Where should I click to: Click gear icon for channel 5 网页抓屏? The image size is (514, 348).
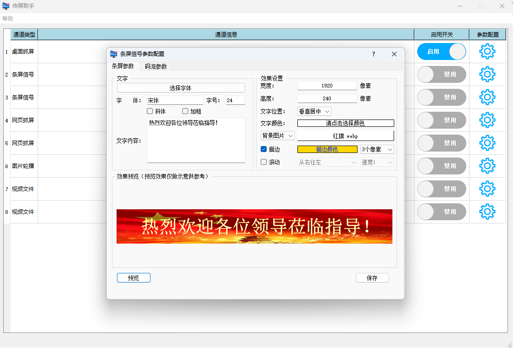[x=487, y=143]
